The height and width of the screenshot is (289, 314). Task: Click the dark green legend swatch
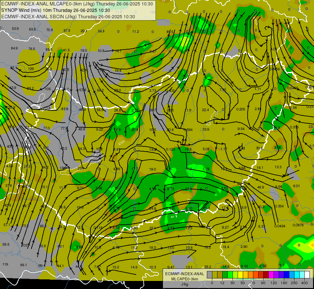225,275
